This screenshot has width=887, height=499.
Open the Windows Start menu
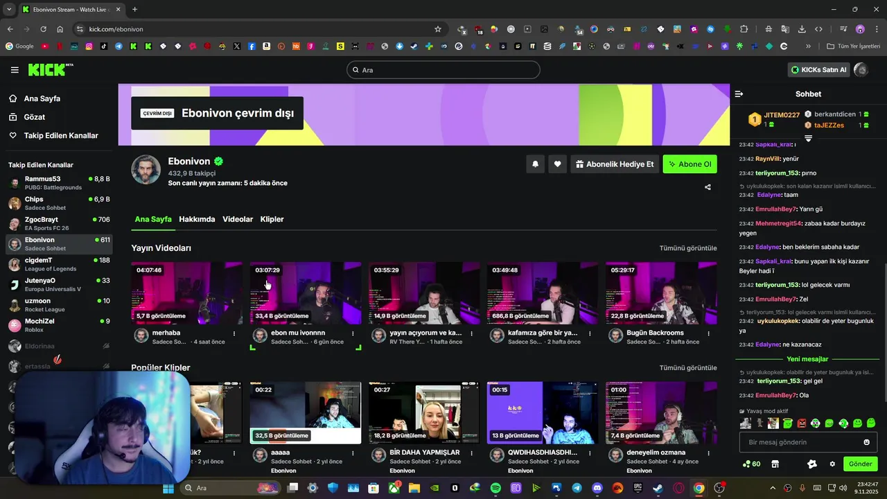tap(168, 488)
